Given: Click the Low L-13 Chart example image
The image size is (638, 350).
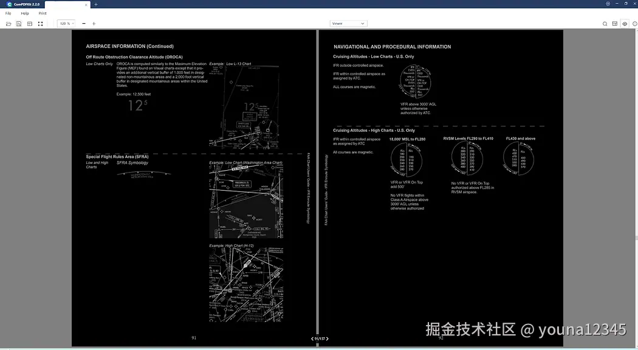Looking at the screenshot, I should click(244, 107).
